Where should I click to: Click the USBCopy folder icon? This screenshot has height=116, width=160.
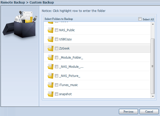point(51,39)
